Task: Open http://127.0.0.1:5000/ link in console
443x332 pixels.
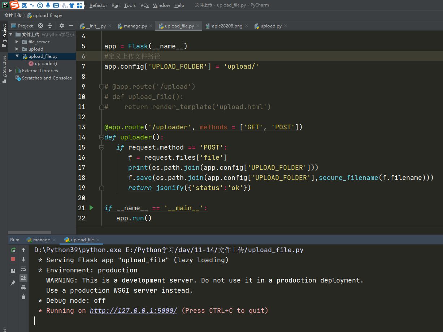Action: pyautogui.click(x=134, y=311)
